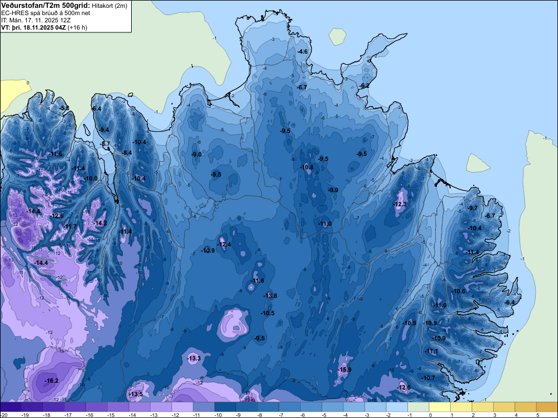Click the -16.2 temperature label

point(51,381)
